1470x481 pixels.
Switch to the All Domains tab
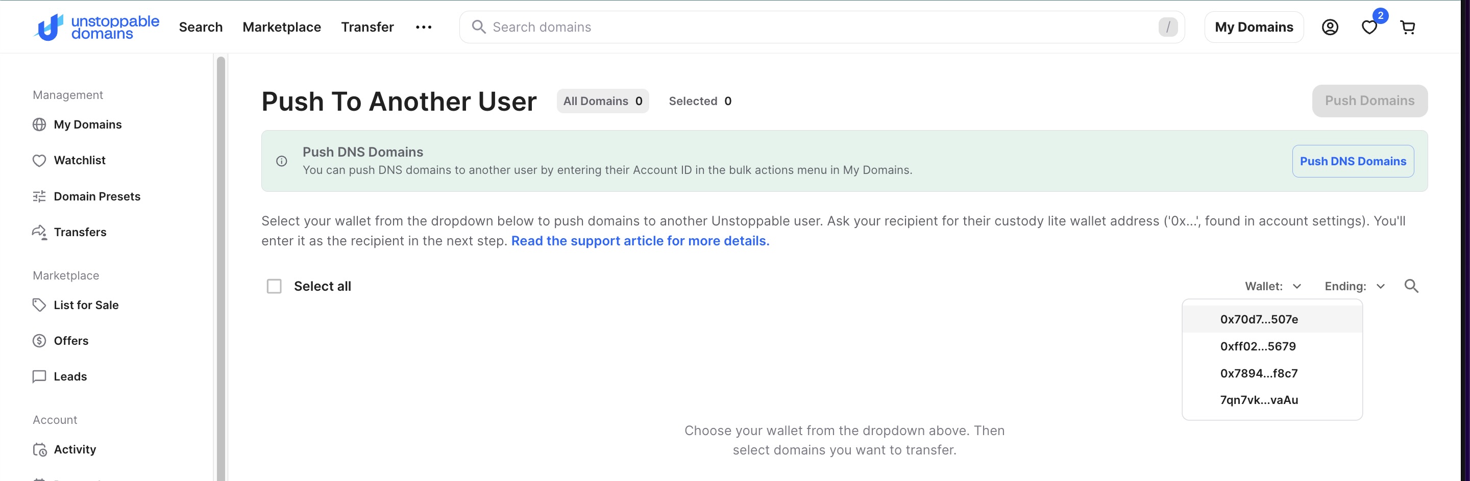pos(603,101)
